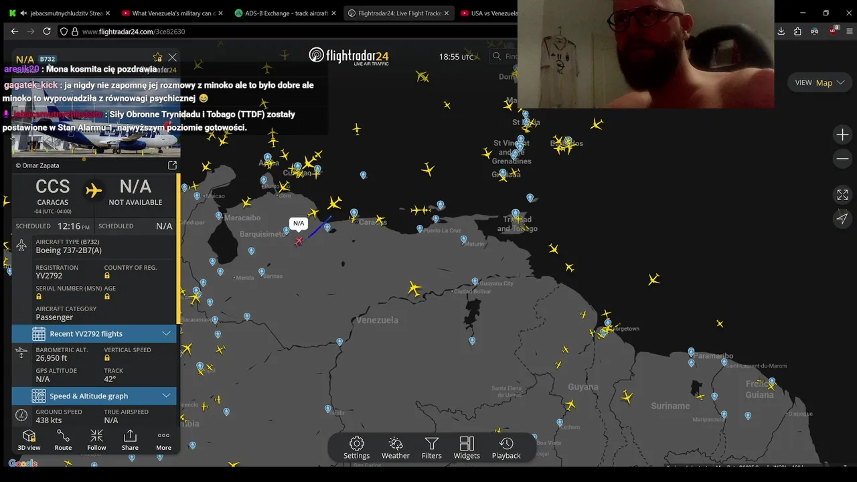Viewport: 857px width, 482px height.
Task: Click registration value YV2792
Action: tap(49, 276)
